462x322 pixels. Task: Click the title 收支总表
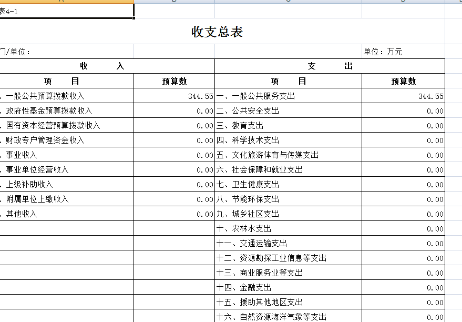(x=217, y=32)
